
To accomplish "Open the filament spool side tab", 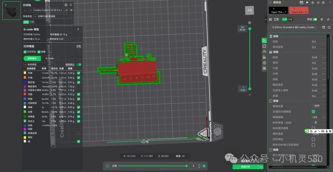I will (x=264, y=63).
